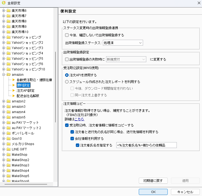
Task: Click the Yahoo!ショッピング folder icon
Action: (9, 37)
